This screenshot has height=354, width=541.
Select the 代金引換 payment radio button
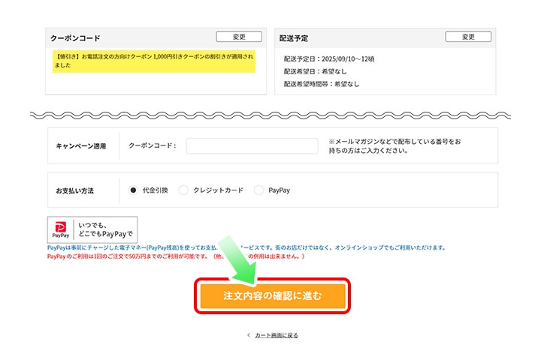(x=134, y=190)
